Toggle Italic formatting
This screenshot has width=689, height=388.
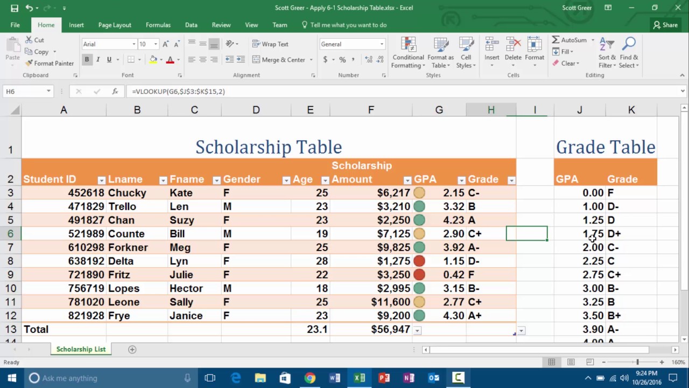coord(98,60)
